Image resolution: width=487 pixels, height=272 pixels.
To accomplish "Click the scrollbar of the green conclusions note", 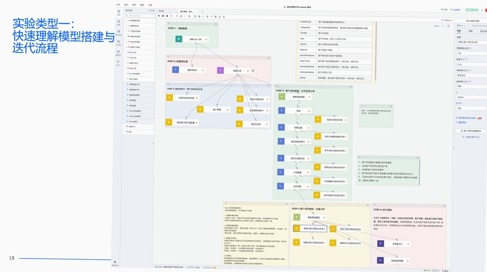I will pyautogui.click(x=419, y=172).
